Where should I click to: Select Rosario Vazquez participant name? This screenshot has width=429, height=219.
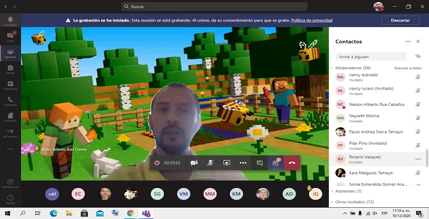[365, 157]
